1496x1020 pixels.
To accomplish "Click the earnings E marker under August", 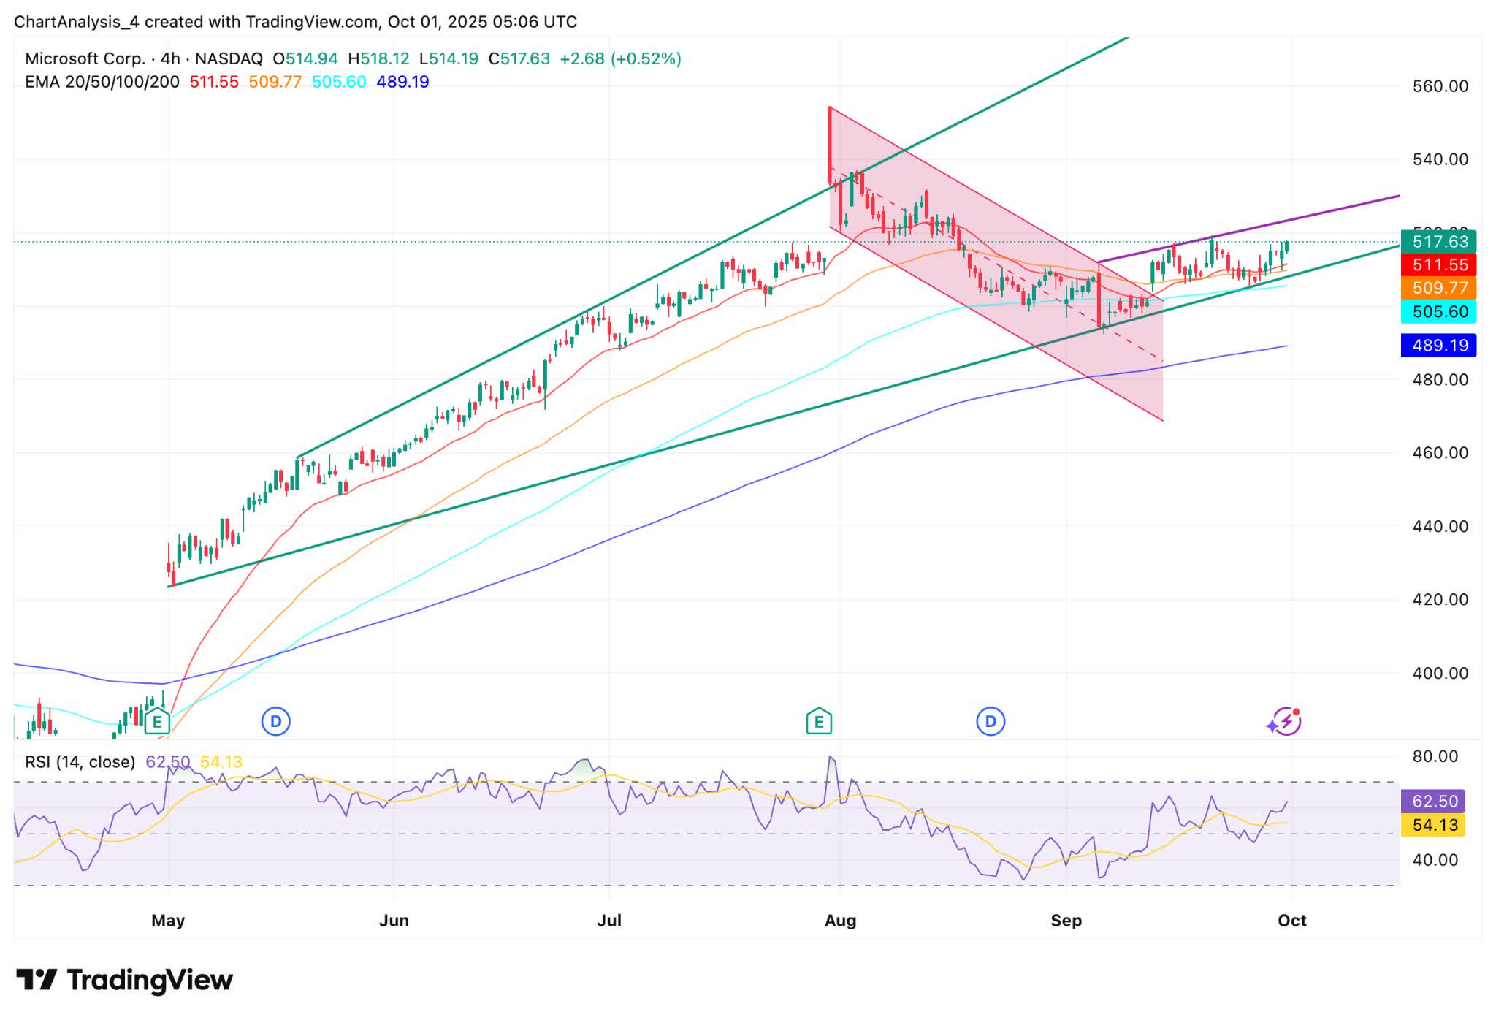I will pyautogui.click(x=819, y=720).
